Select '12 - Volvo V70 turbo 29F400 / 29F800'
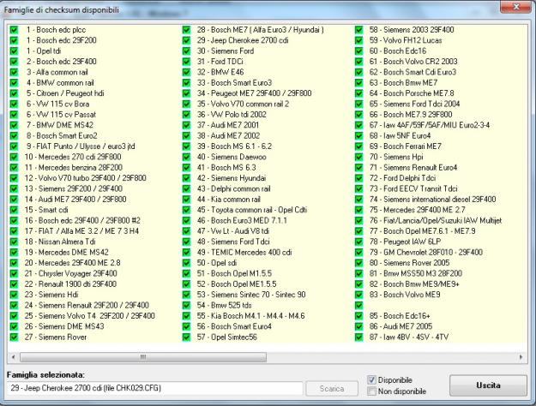This screenshot has width=536, height=406. 85,178
